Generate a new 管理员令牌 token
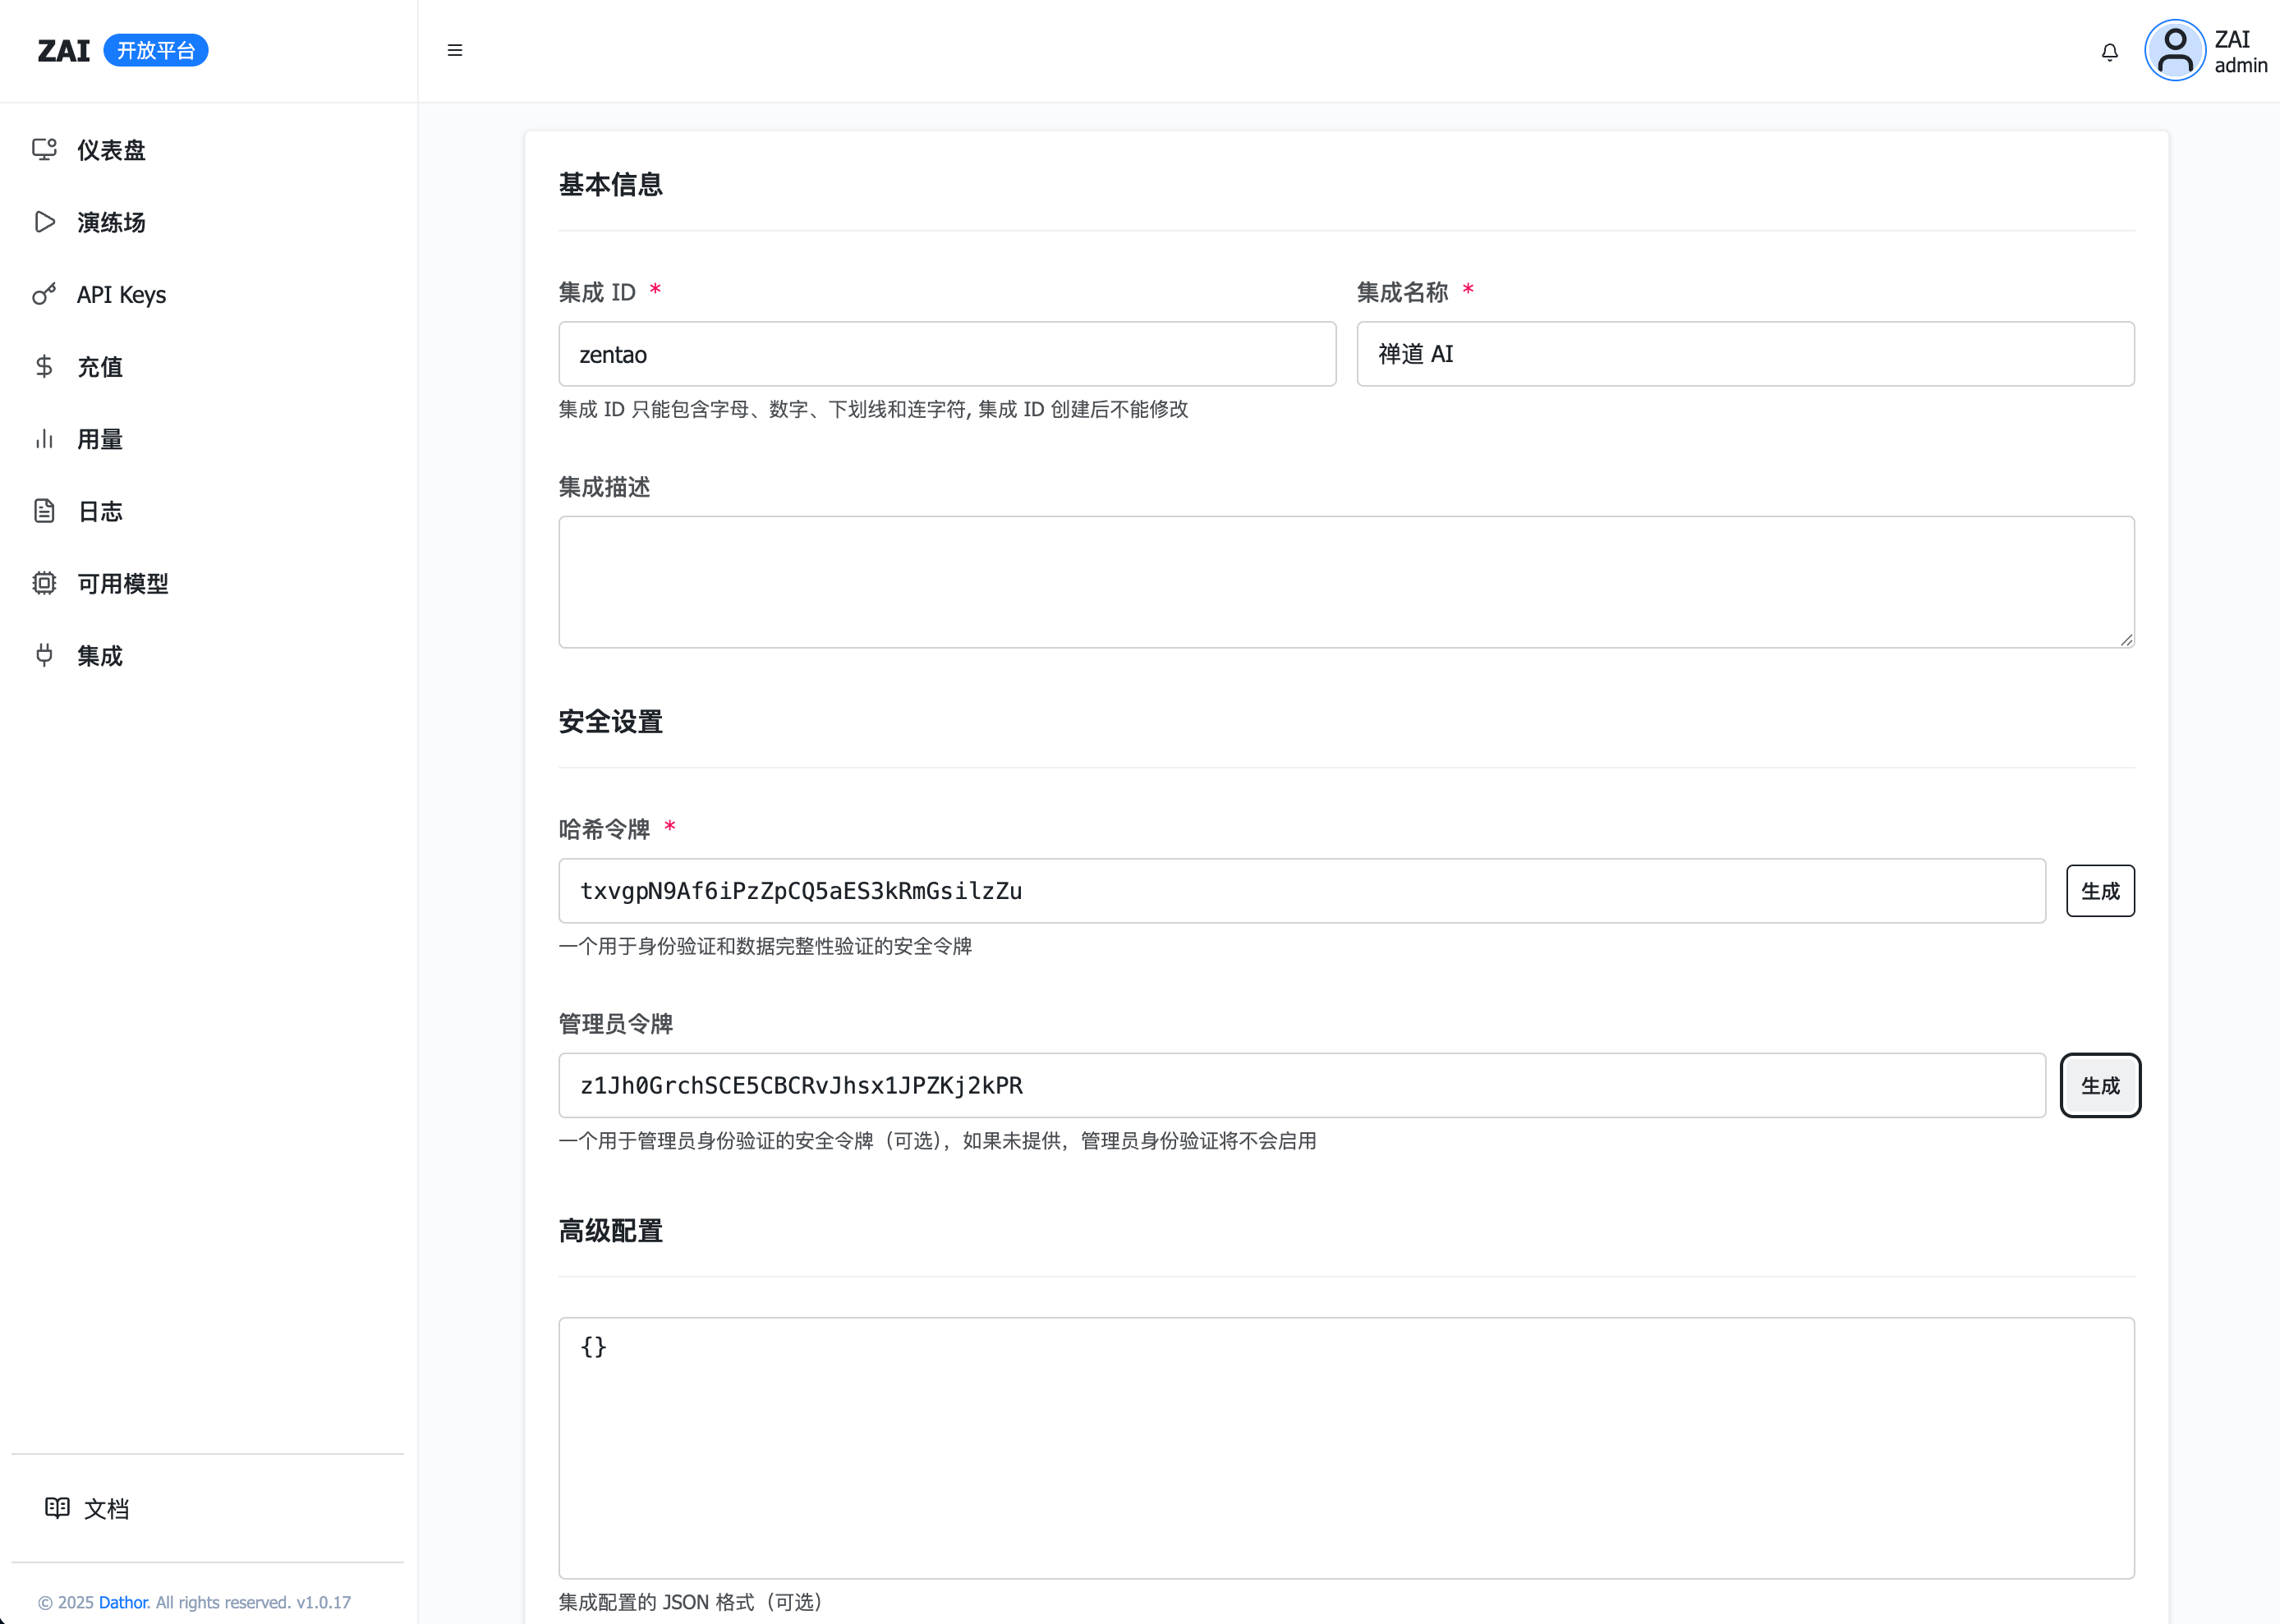The image size is (2280, 1624). (2099, 1085)
